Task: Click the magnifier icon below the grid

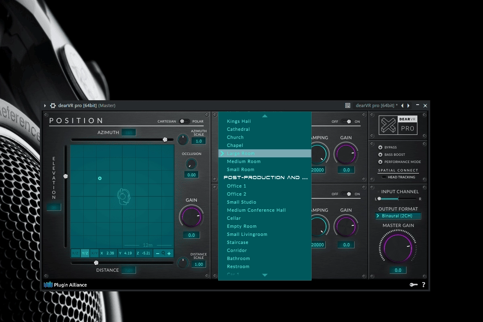Action: pyautogui.click(x=163, y=253)
